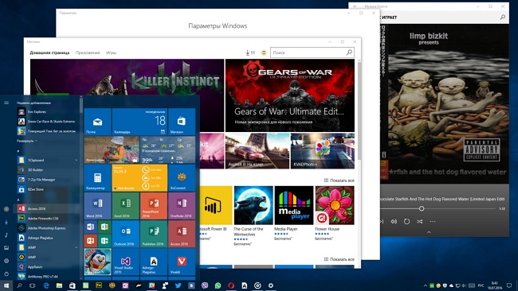Open the weather forecast tile
The height and width of the screenshot is (291, 518).
(167, 149)
